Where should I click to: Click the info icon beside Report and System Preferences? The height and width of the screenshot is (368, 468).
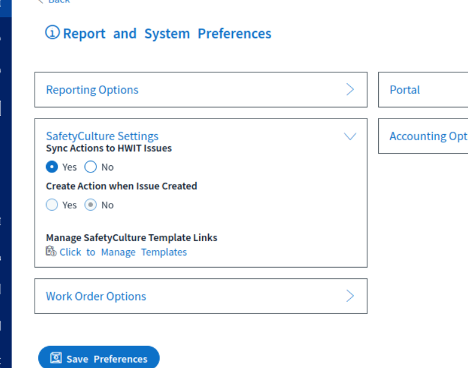click(53, 32)
